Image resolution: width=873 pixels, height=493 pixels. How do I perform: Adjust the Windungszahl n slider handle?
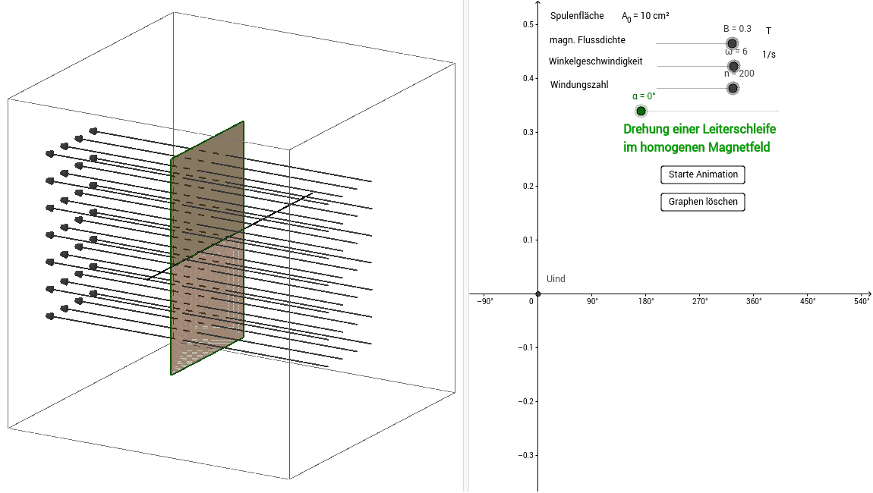tap(733, 89)
